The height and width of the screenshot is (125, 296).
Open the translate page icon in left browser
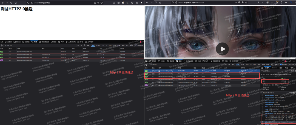tap(98, 2)
